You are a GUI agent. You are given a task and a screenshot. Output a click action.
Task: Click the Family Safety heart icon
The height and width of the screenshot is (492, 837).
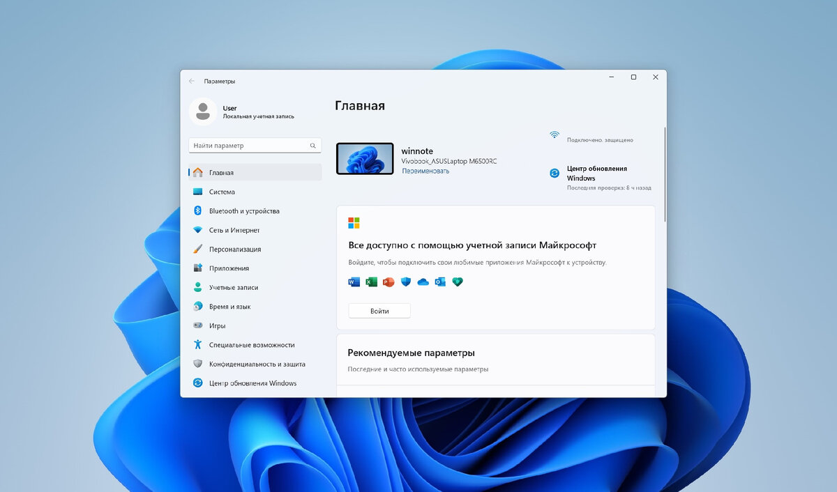click(x=458, y=282)
